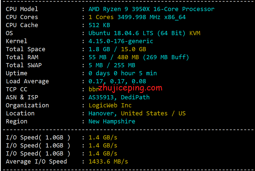Click the Hanover, United States location value
This screenshot has height=171, width=255.
[x=137, y=113]
